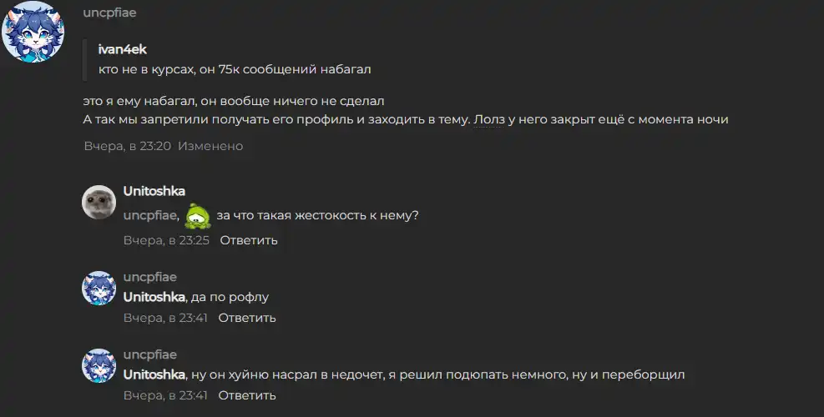Click the Unitoshka mention in 'да по рофлу' comment
Screen dimensions: 824x417
pos(154,297)
